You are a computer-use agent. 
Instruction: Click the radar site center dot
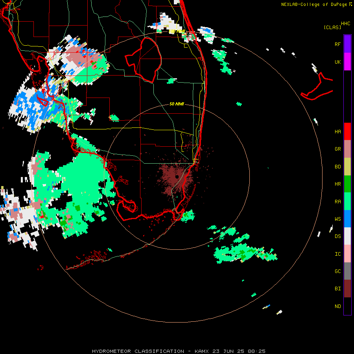pyautogui.click(x=177, y=177)
